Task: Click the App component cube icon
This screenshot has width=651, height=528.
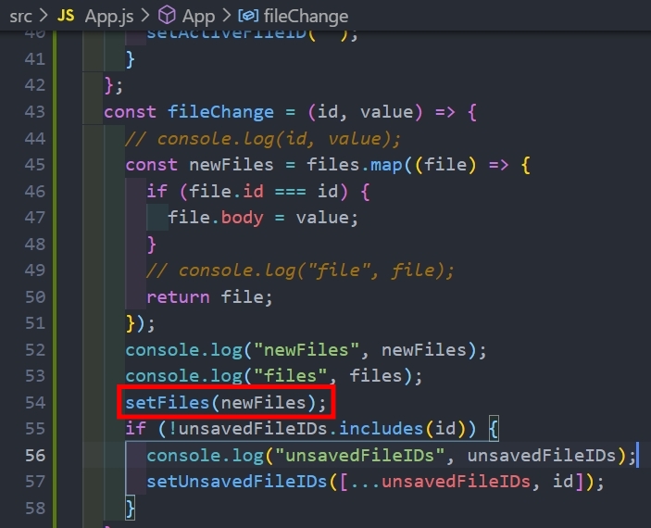Action: tap(167, 16)
